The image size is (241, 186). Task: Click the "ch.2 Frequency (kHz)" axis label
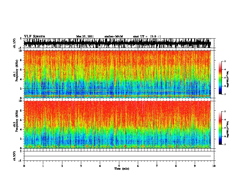coord(16,121)
